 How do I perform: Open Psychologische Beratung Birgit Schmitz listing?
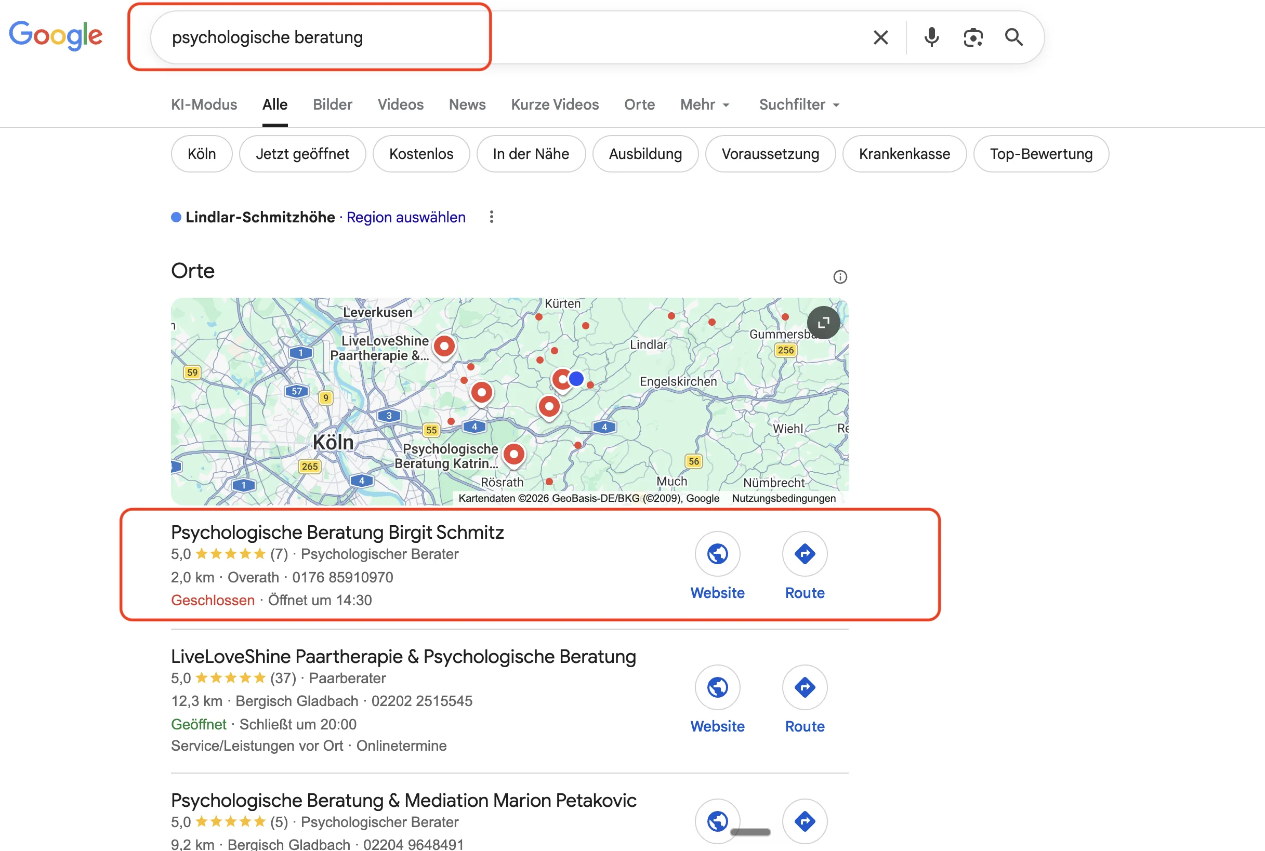point(337,532)
